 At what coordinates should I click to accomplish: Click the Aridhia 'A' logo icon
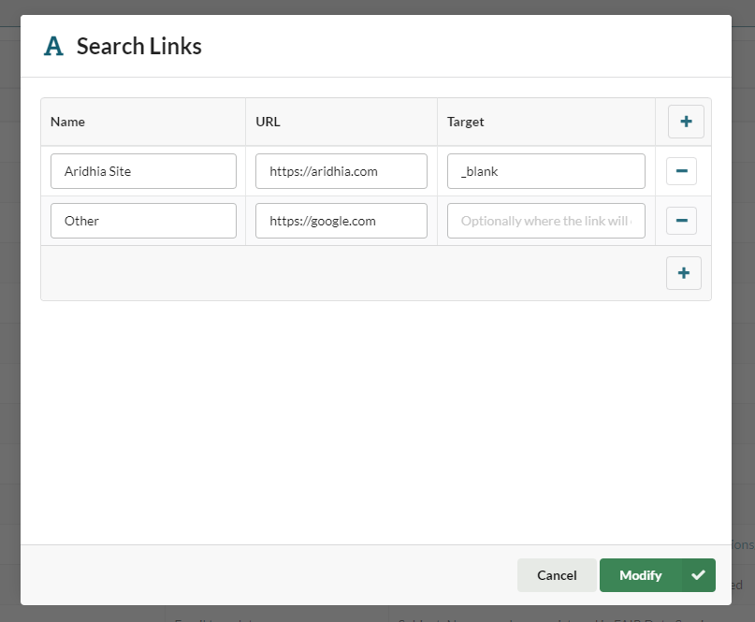tap(54, 47)
